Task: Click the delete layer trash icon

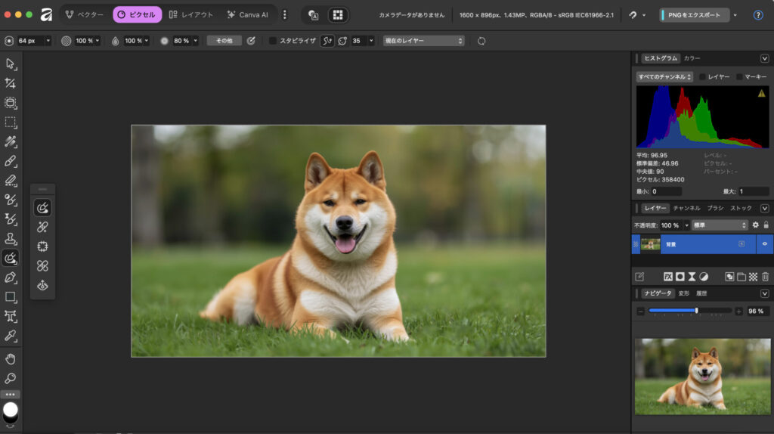Action: click(x=765, y=277)
